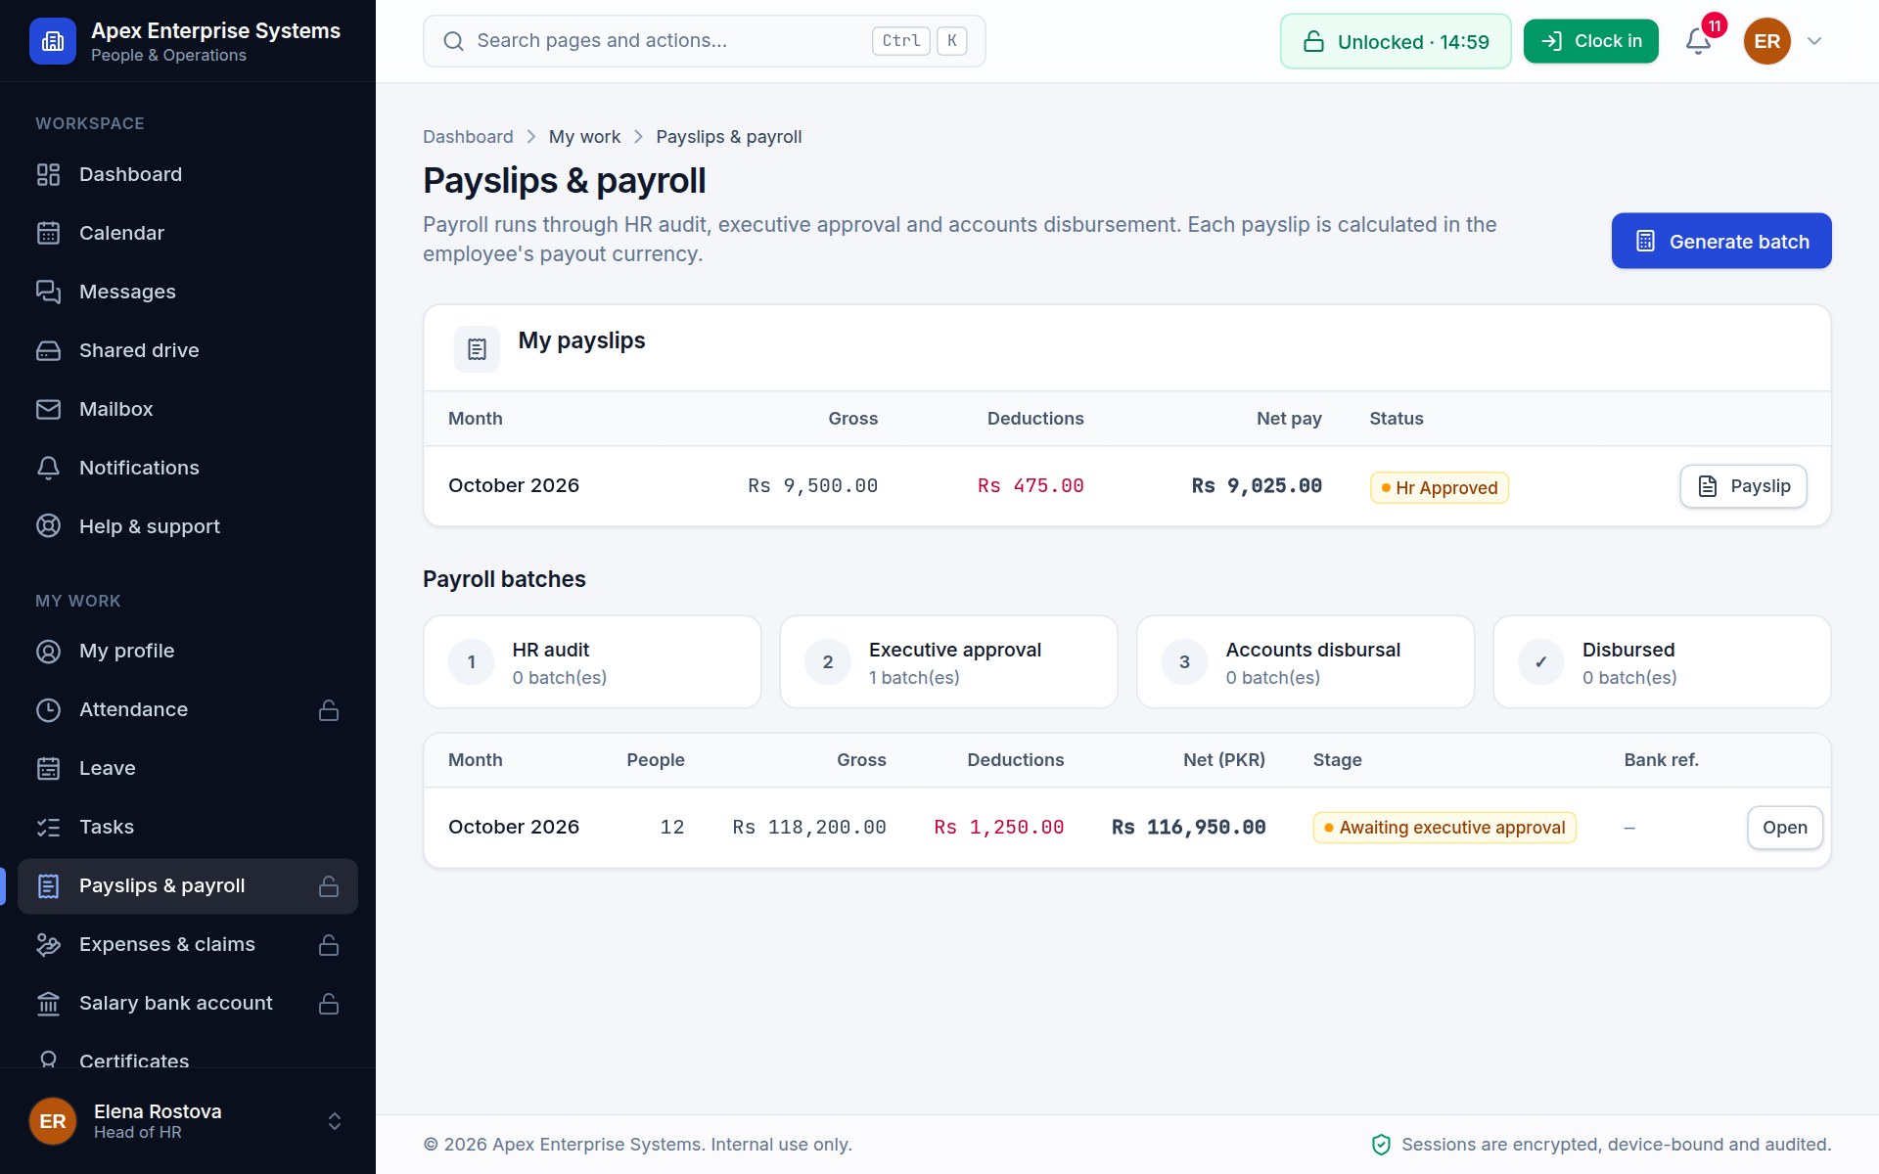Click the Apex Enterprise Systems logo icon
The height and width of the screenshot is (1174, 1879).
(53, 41)
